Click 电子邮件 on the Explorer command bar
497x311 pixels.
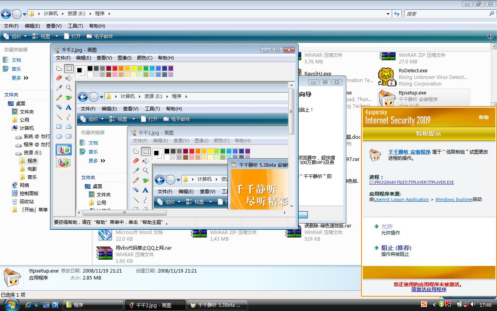[x=100, y=36]
